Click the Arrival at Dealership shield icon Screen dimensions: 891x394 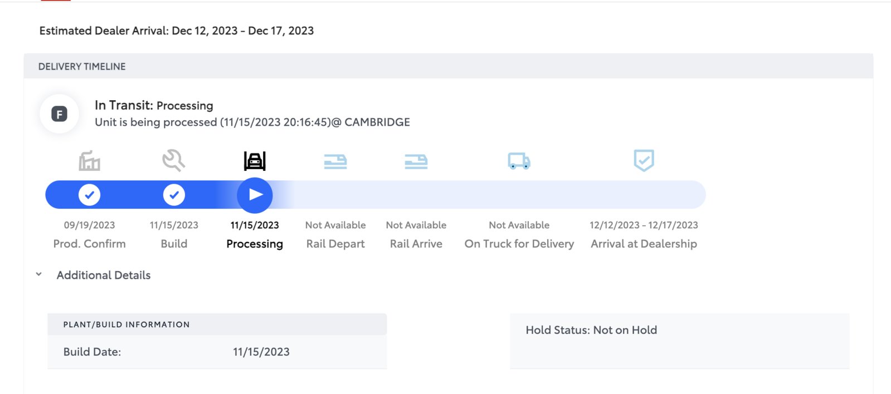644,160
